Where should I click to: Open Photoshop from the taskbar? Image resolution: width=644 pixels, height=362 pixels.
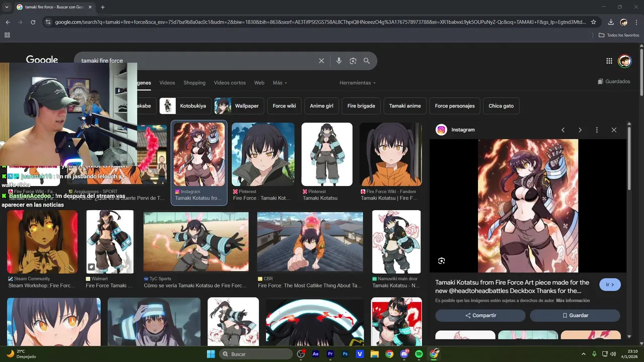(345, 354)
